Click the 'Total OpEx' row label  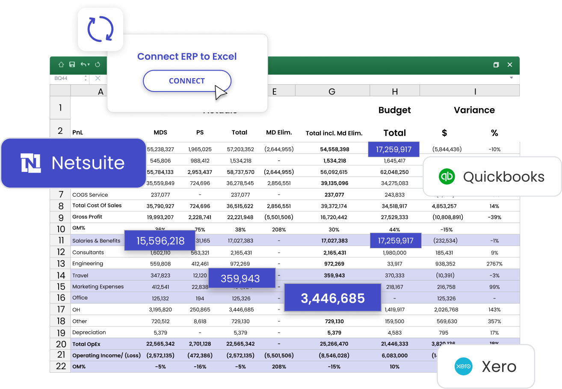click(x=87, y=344)
